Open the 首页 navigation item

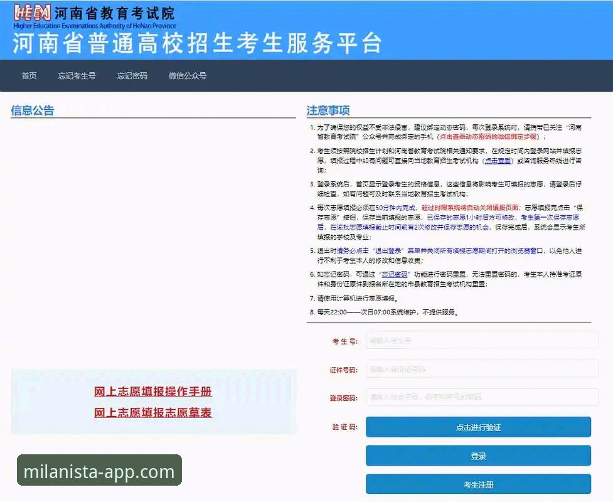point(29,76)
